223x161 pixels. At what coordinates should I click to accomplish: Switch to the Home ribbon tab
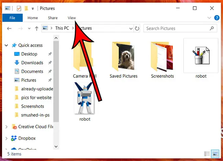pos(33,18)
